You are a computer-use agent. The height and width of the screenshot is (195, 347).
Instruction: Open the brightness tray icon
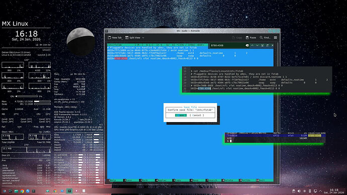305,191
